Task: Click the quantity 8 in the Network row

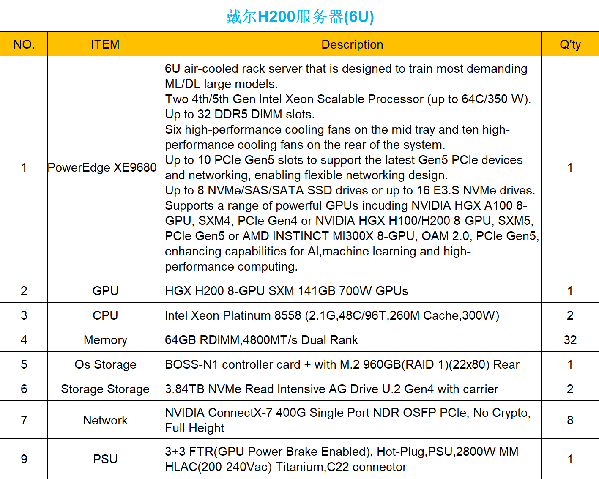Action: [570, 420]
